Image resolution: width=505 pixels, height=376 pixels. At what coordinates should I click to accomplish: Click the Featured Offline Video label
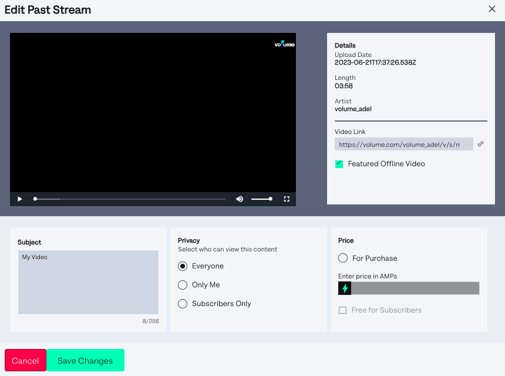[386, 164]
